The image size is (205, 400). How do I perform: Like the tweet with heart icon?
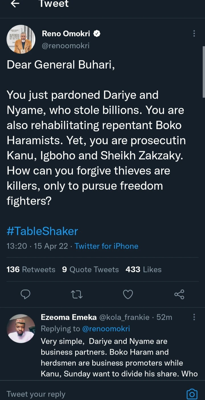(x=128, y=294)
